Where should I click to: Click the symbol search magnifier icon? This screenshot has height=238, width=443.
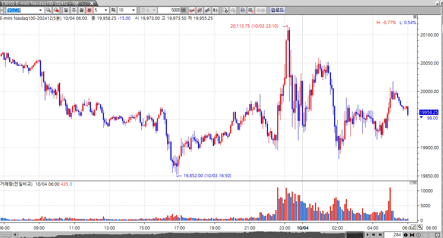(x=48, y=10)
